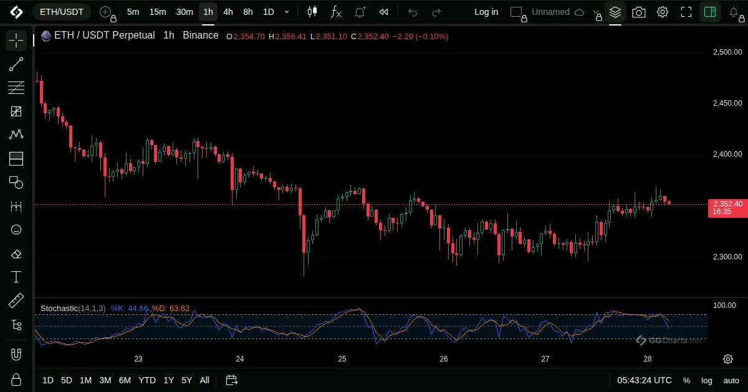Open the locked notifications bell
Viewport: 748px width, 392px height.
pyautogui.click(x=734, y=12)
